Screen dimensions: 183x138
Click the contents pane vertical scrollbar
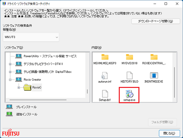174,82
